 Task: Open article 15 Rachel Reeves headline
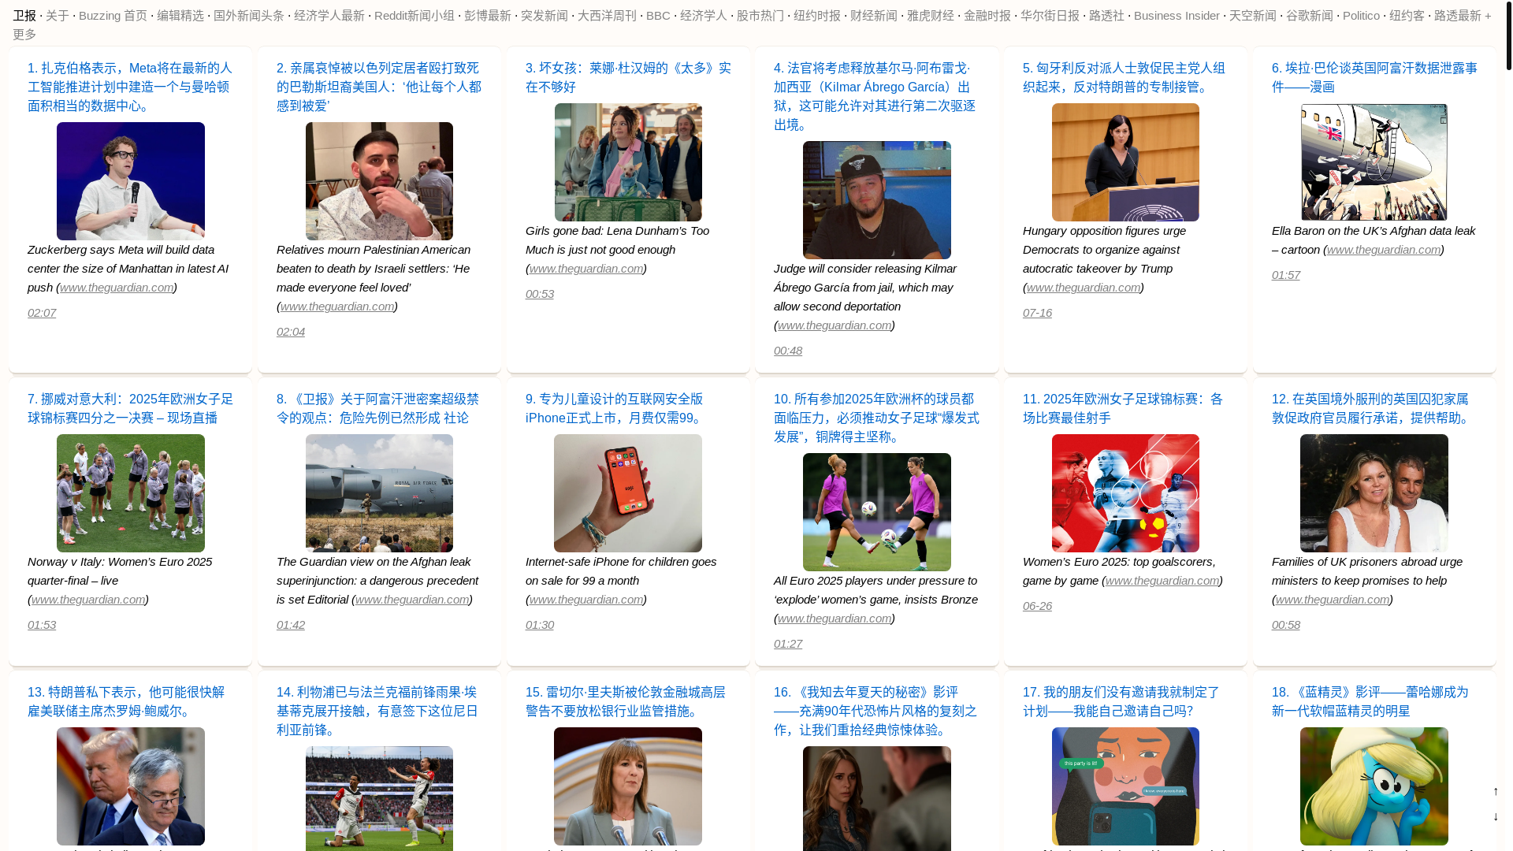click(626, 701)
